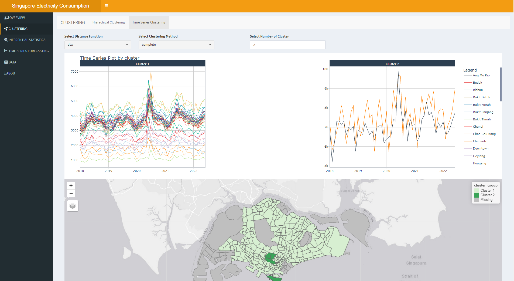Click the map zoom out minus button
The width and height of the screenshot is (514, 281).
pyautogui.click(x=71, y=193)
